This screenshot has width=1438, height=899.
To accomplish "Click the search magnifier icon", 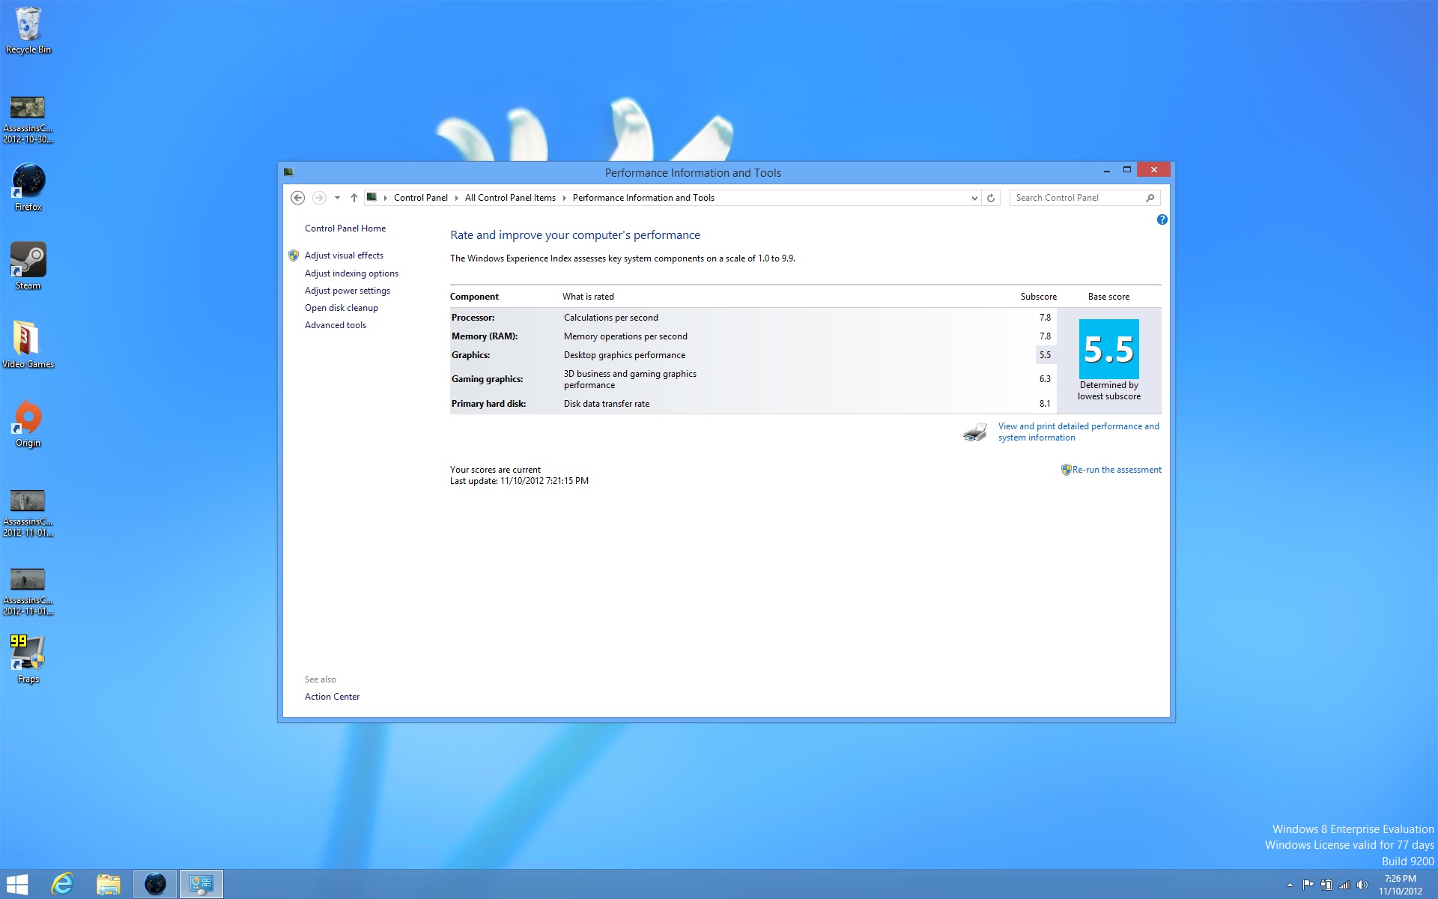I will pos(1150,198).
